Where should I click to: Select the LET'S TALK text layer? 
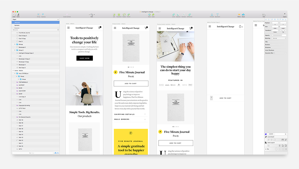pyautogui.click(x=36, y=109)
